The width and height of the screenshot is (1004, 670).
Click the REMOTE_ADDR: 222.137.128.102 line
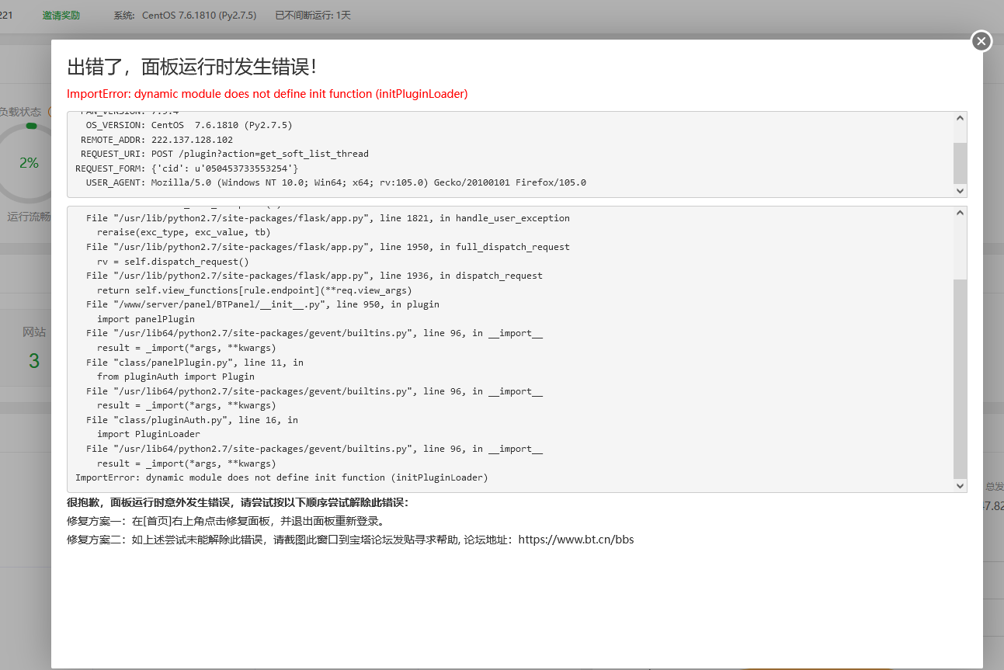[156, 140]
